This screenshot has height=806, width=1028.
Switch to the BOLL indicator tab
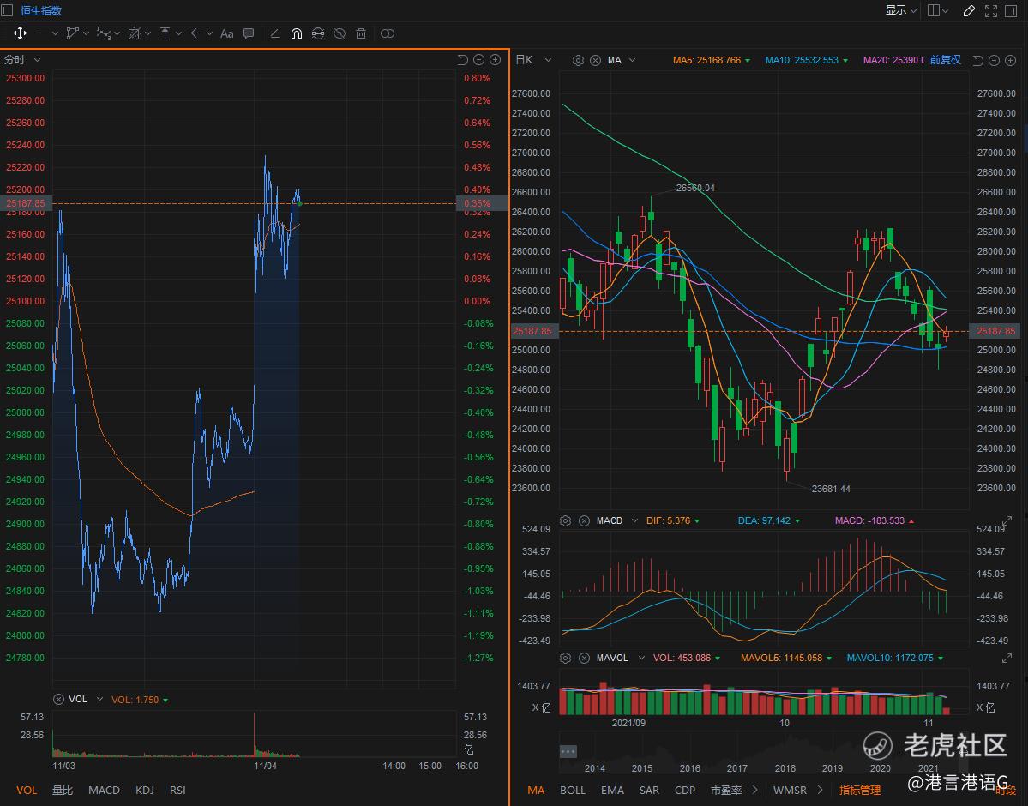(573, 790)
